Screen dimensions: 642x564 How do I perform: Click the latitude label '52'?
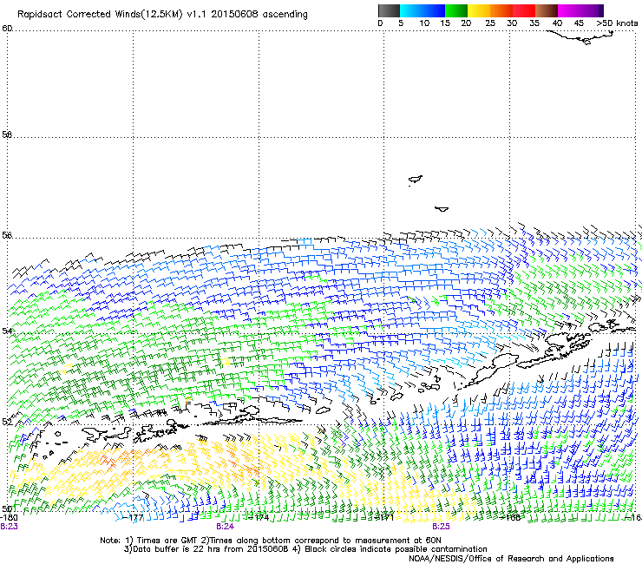[x=7, y=422]
